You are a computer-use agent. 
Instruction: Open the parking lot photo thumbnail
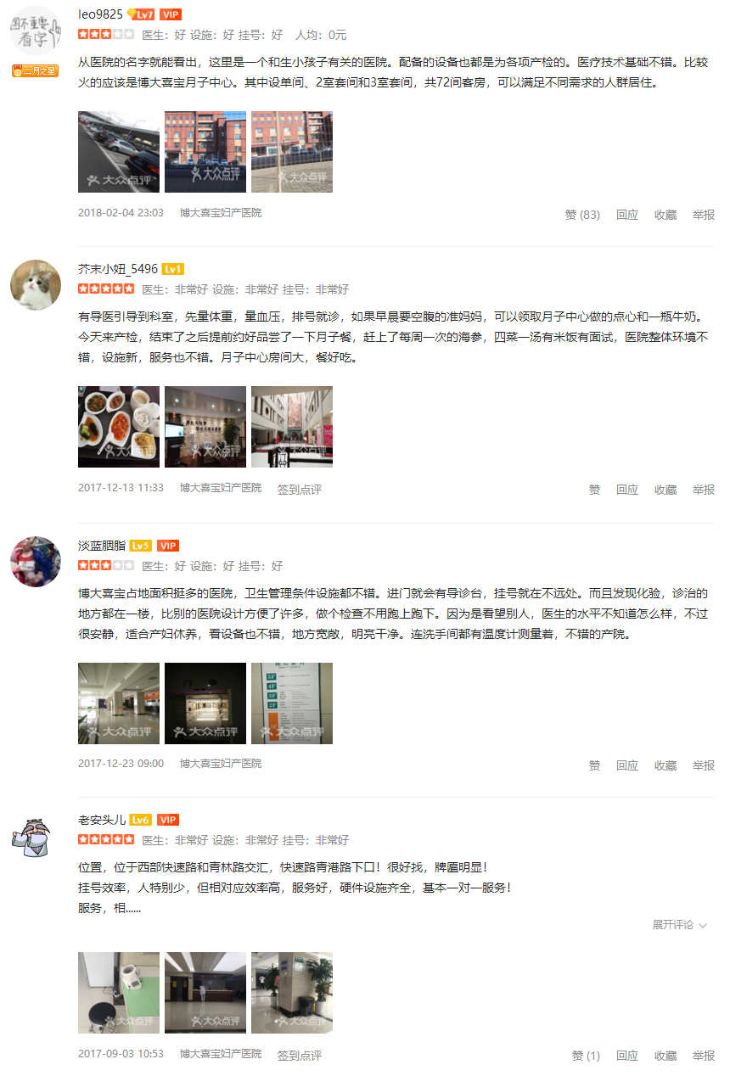tap(119, 152)
